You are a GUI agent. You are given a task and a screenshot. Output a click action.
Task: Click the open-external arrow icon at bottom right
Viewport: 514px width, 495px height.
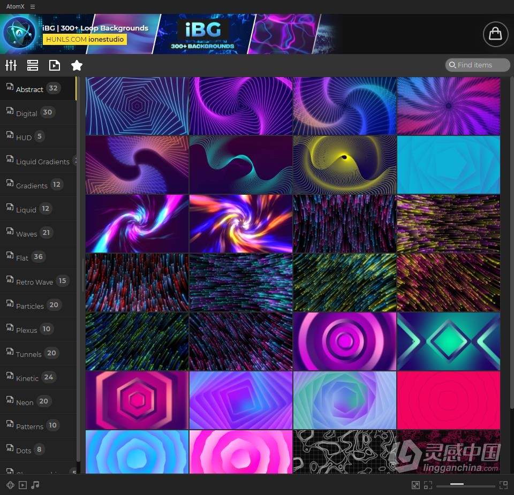[x=415, y=485]
